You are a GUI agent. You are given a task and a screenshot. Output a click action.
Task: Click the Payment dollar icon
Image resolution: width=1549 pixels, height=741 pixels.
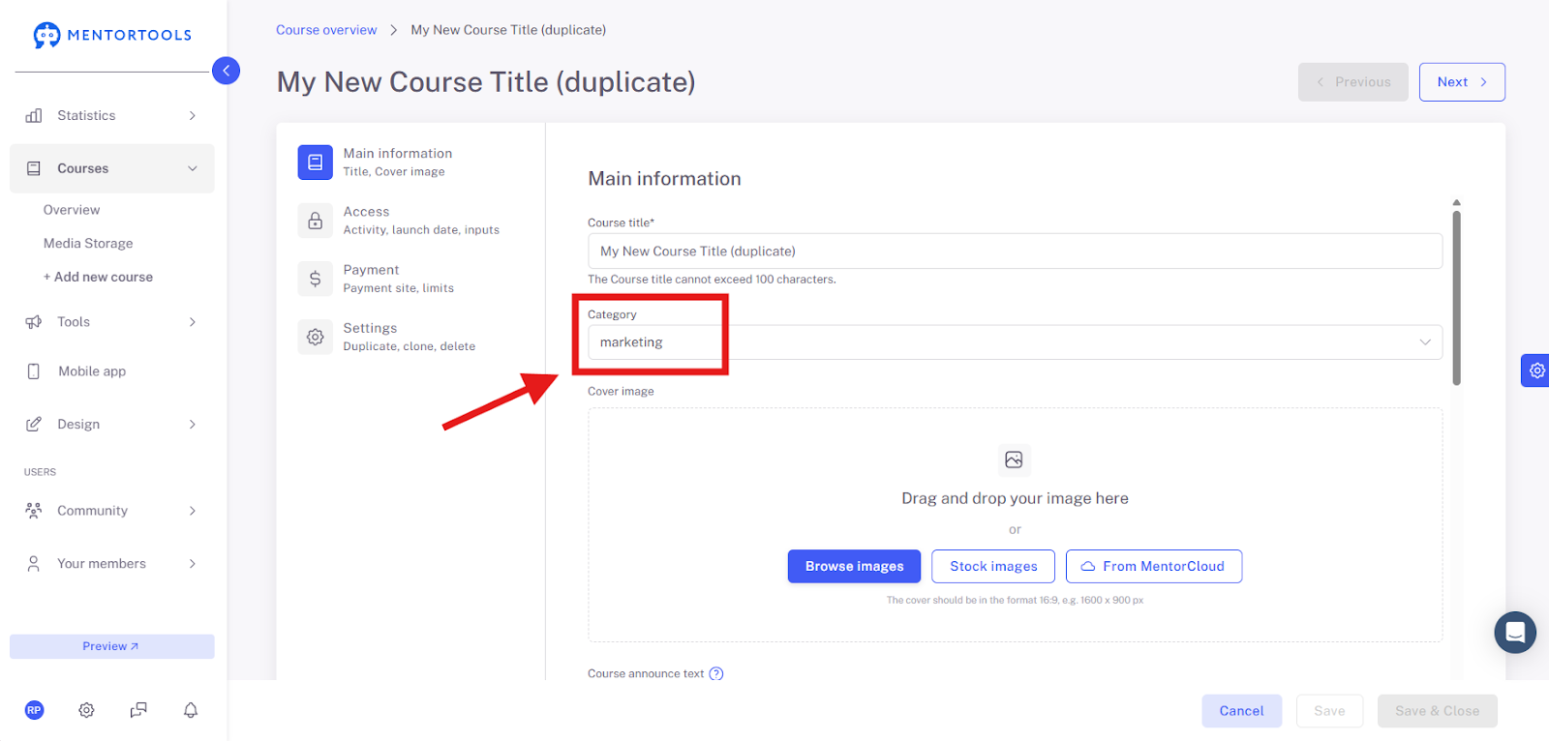[315, 279]
